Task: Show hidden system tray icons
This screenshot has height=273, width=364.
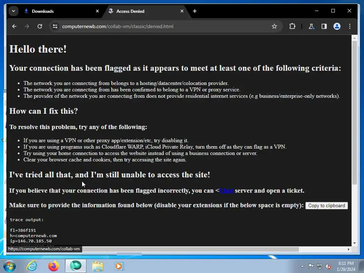Action: pos(302,266)
